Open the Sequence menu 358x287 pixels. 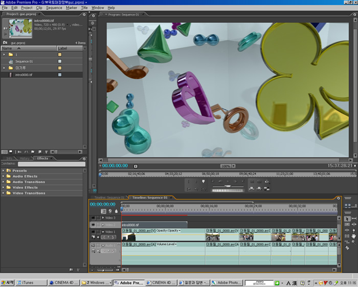pos(54,8)
